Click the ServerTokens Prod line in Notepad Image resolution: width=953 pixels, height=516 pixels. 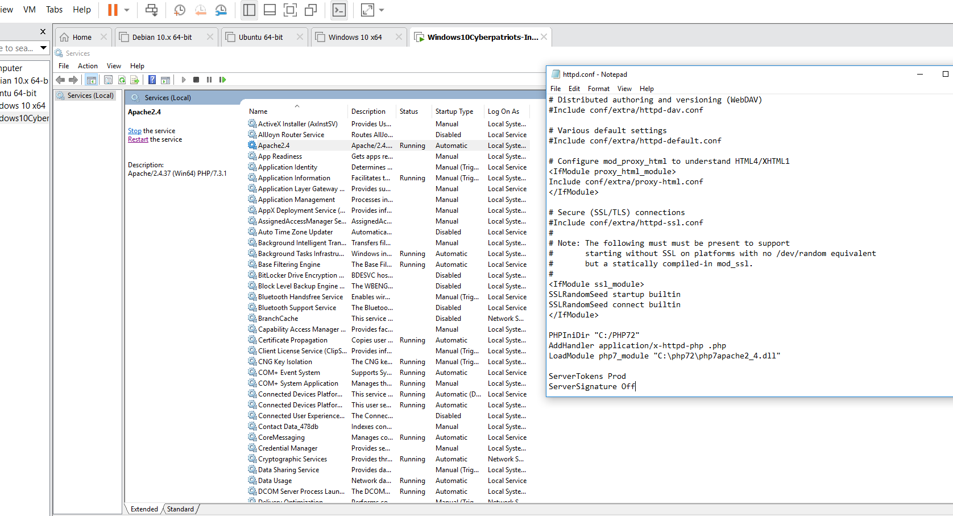[x=587, y=376]
